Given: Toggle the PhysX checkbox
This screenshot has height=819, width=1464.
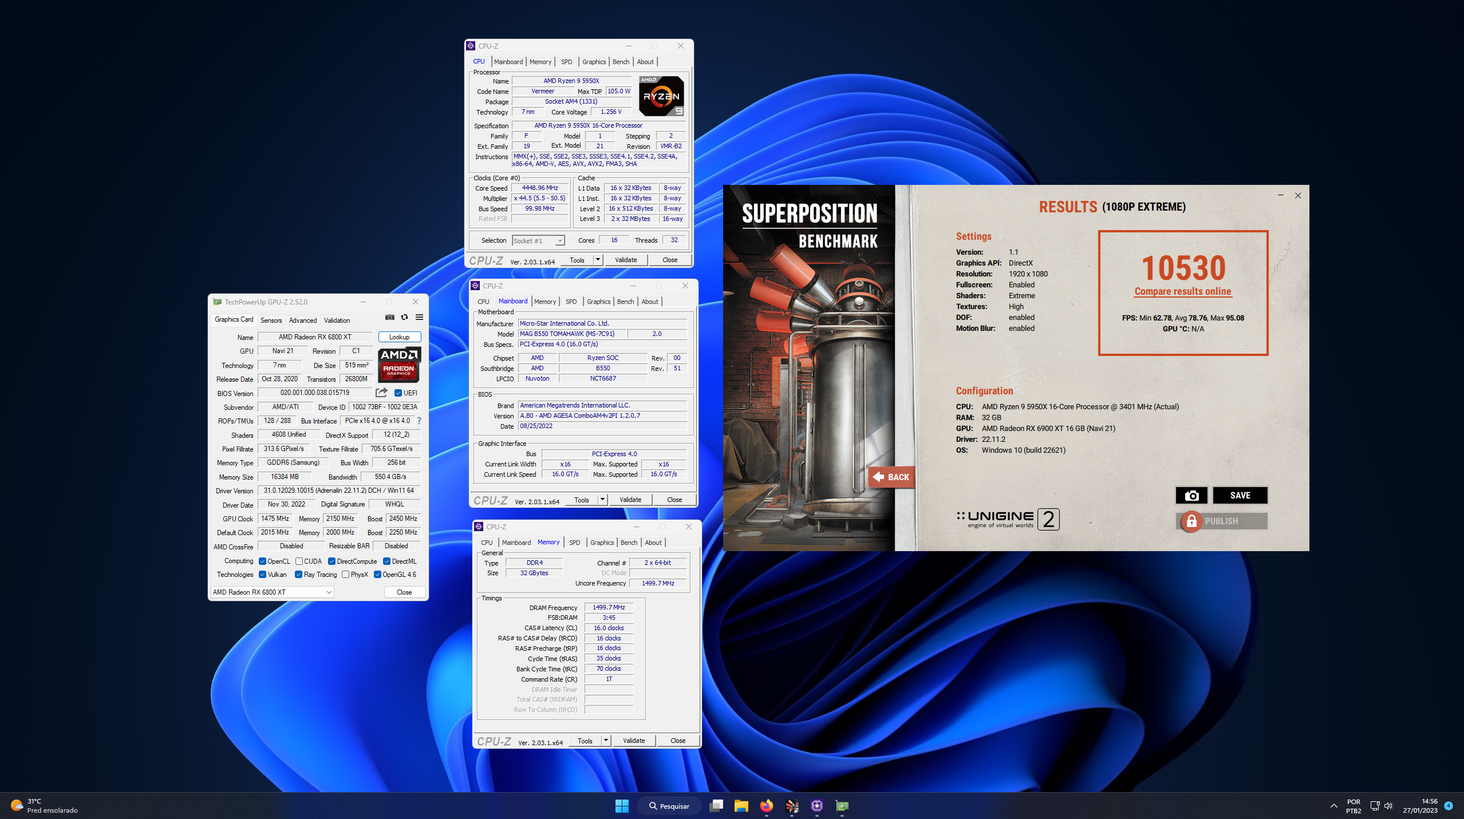Looking at the screenshot, I should click(x=345, y=574).
